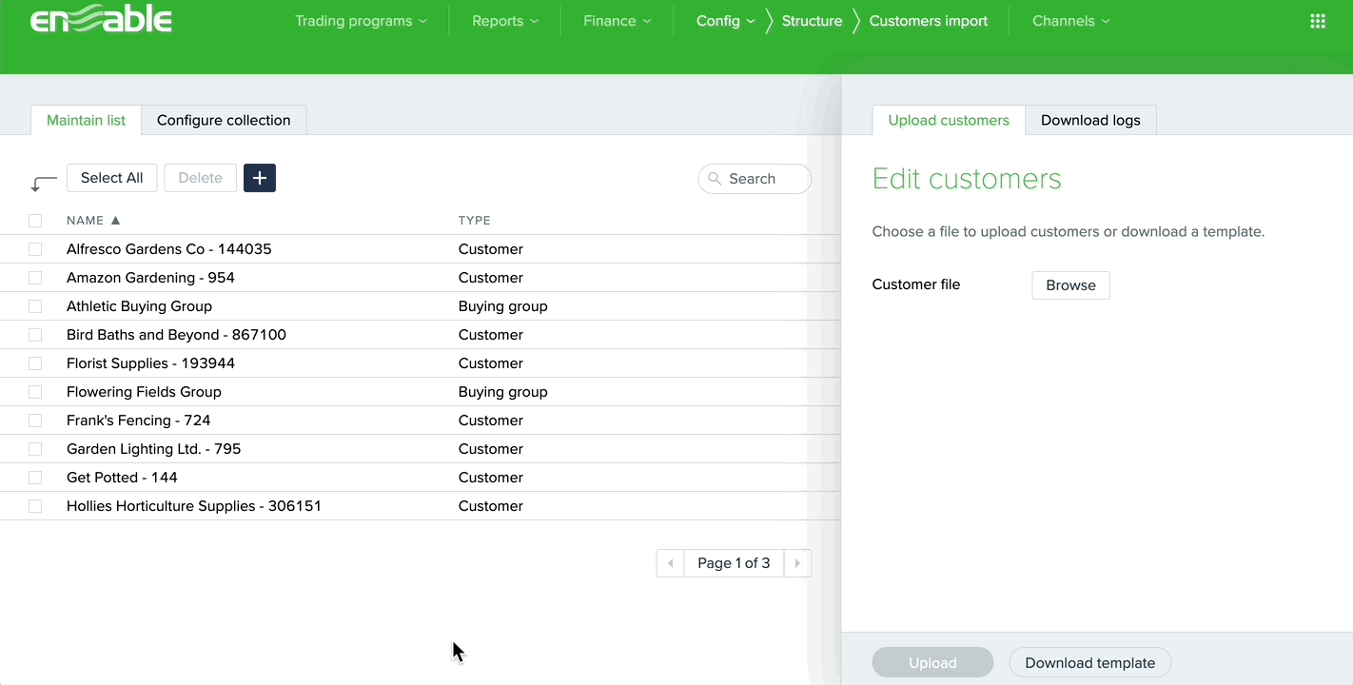Click the Enable logo
The image size is (1353, 685).
[101, 20]
